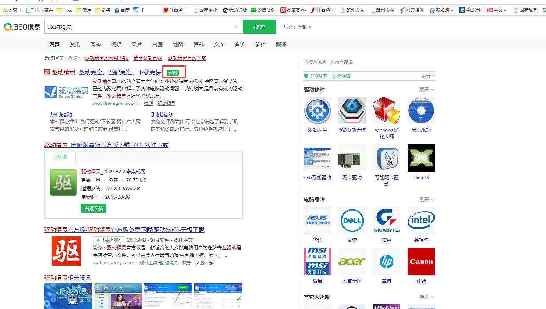Screen dimensions: 546x309
Task: Select the intel brand logo
Action: click(x=421, y=220)
